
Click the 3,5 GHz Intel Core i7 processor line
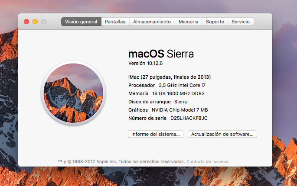(x=182, y=86)
